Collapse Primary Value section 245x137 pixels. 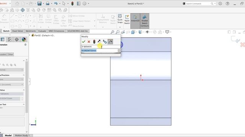click(24, 90)
